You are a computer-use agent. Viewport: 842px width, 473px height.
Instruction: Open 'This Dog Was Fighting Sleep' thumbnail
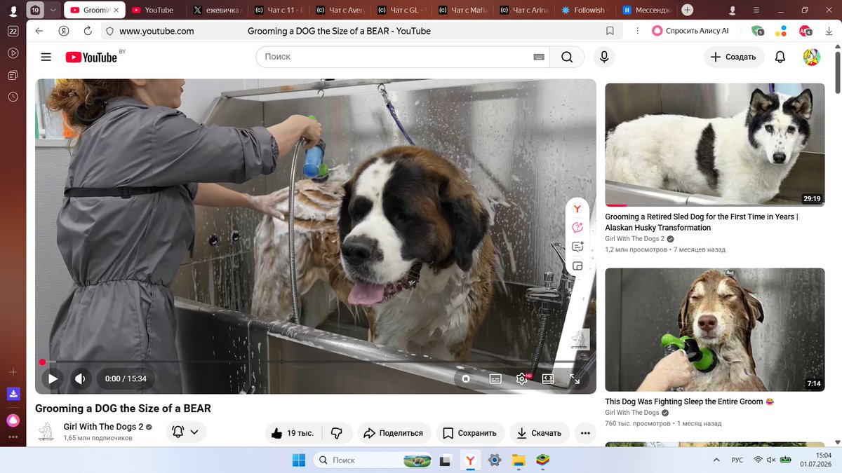click(x=715, y=329)
